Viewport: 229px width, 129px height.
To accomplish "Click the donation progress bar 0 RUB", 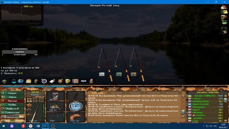I will pos(20,52).
